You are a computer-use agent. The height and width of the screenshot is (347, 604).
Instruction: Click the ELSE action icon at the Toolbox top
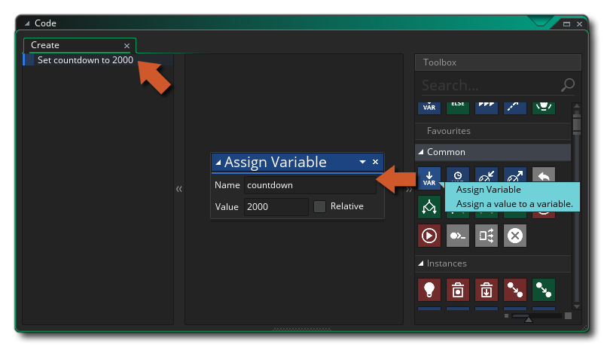coord(458,108)
